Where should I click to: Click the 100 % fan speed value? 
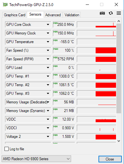point(64,50)
